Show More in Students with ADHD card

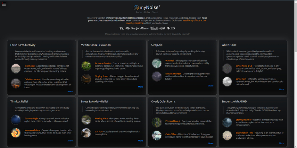pyautogui.click(x=281, y=143)
